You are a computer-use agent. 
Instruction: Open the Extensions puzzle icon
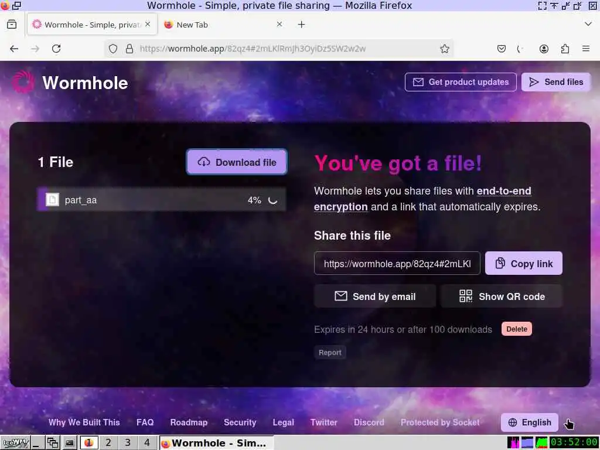point(565,49)
